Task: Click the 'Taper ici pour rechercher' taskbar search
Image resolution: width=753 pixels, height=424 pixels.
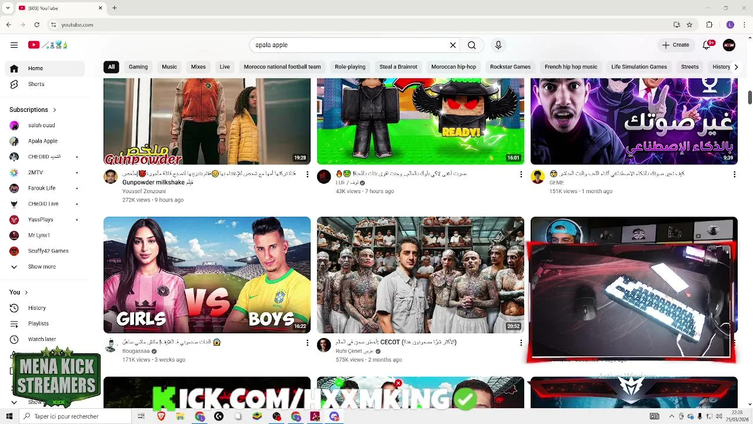Action: (x=75, y=416)
